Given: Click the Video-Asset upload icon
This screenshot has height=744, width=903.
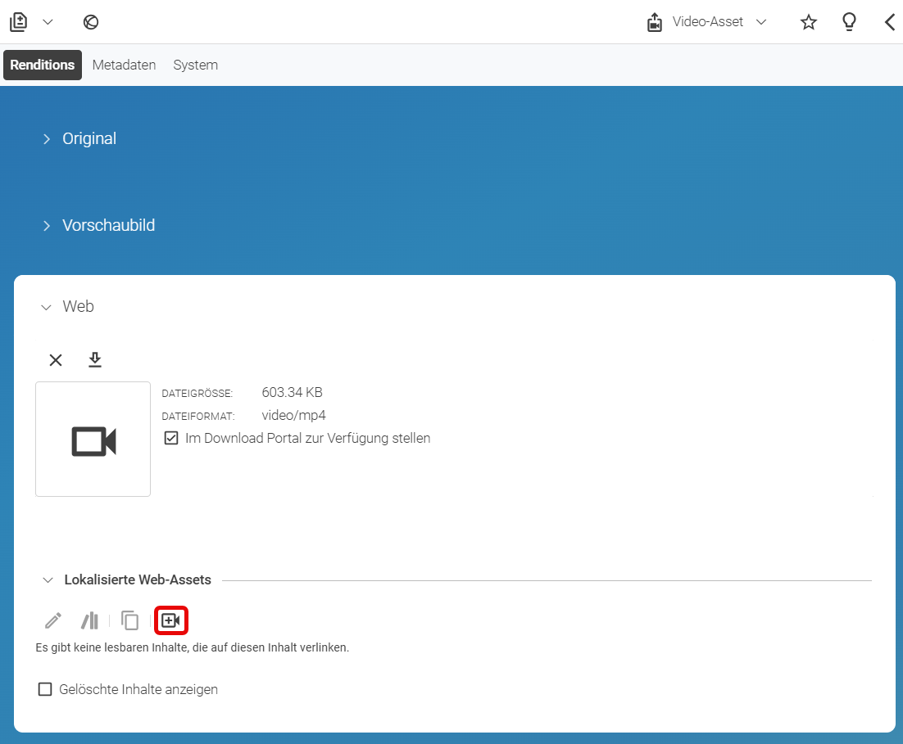Looking at the screenshot, I should pyautogui.click(x=654, y=22).
